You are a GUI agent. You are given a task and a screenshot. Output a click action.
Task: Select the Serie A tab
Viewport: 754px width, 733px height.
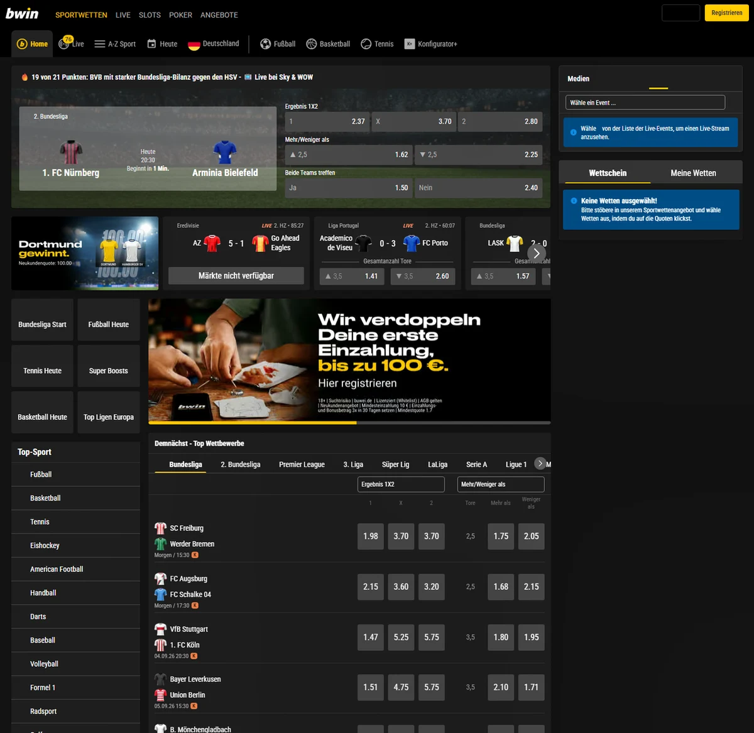click(x=476, y=464)
